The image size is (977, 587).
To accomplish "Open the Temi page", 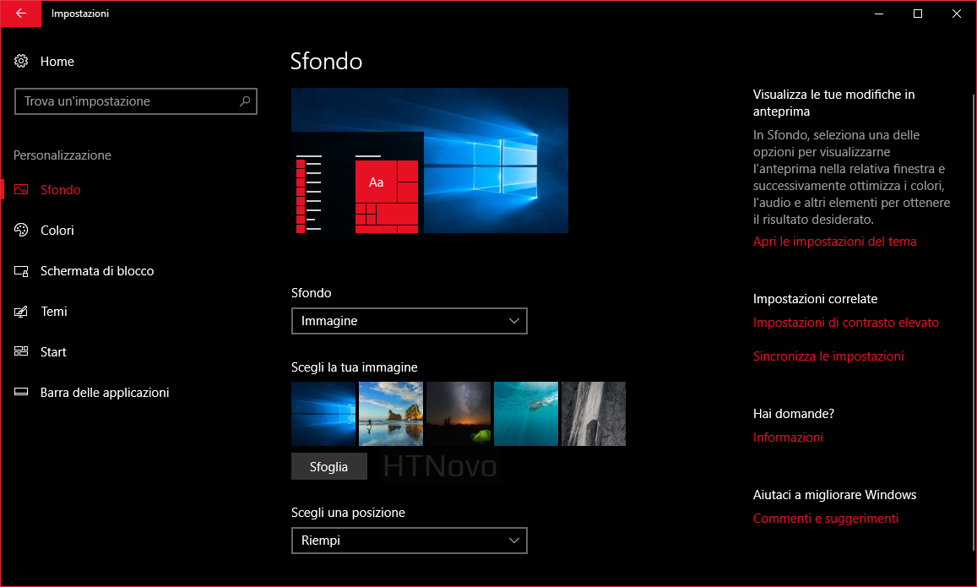I will (x=53, y=312).
